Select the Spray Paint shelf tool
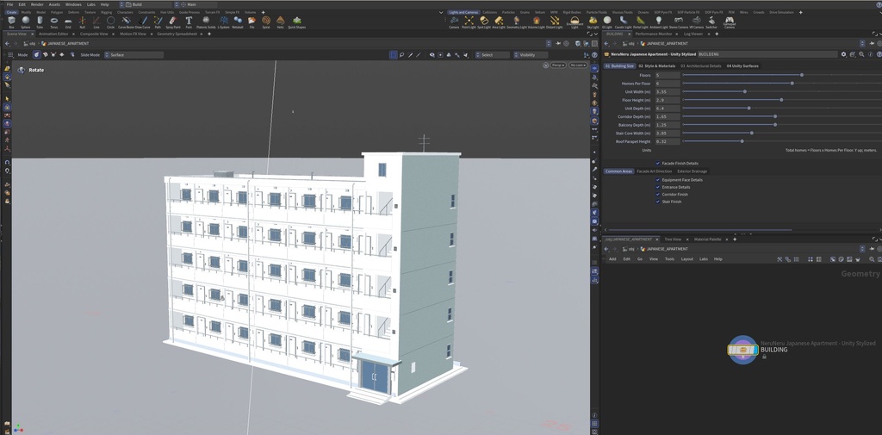Screen dimensions: 882x435 point(173,22)
